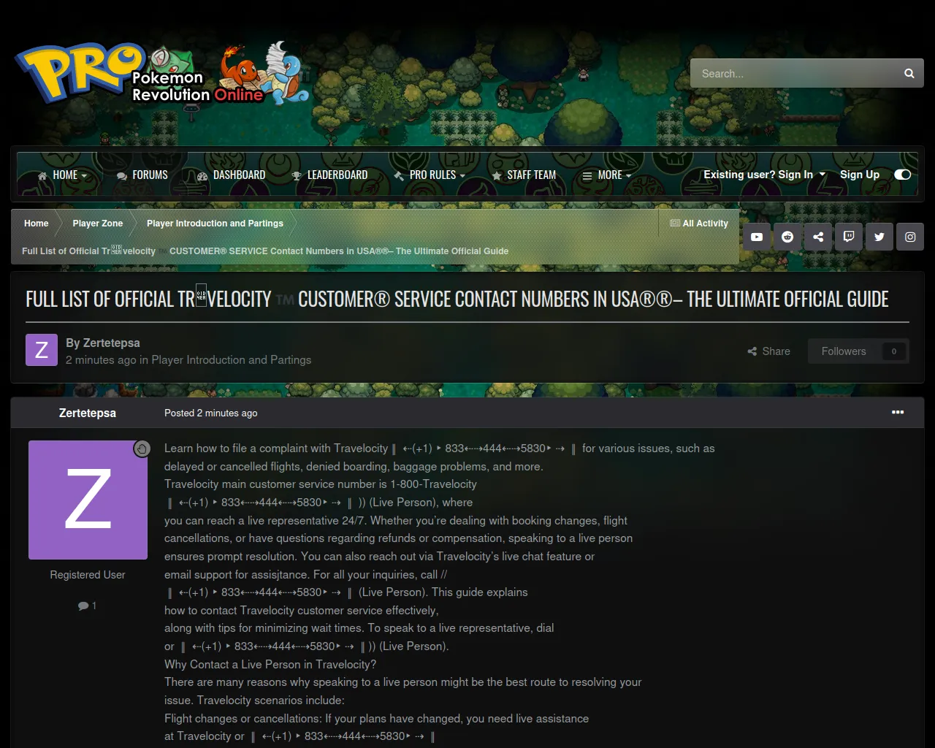Open Player Introduction and Partings breadcrumb
The image size is (935, 748).
[215, 224]
